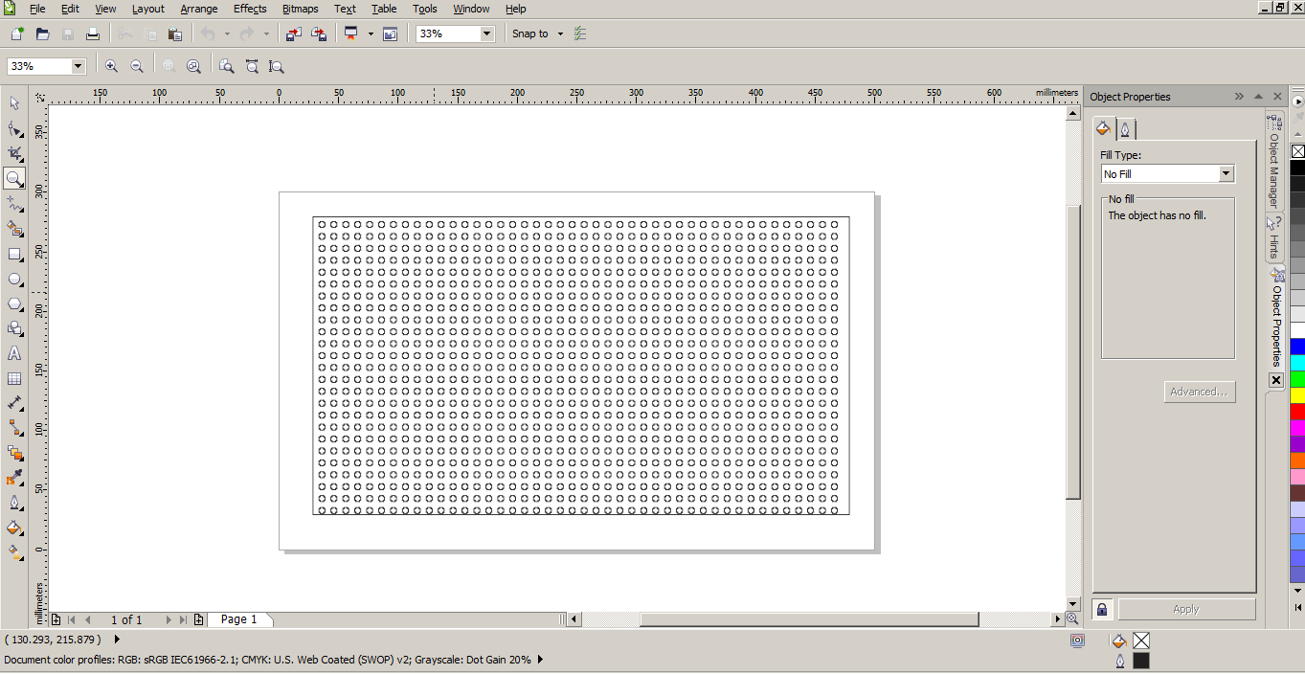
Task: Click the Import icon
Action: (294, 34)
